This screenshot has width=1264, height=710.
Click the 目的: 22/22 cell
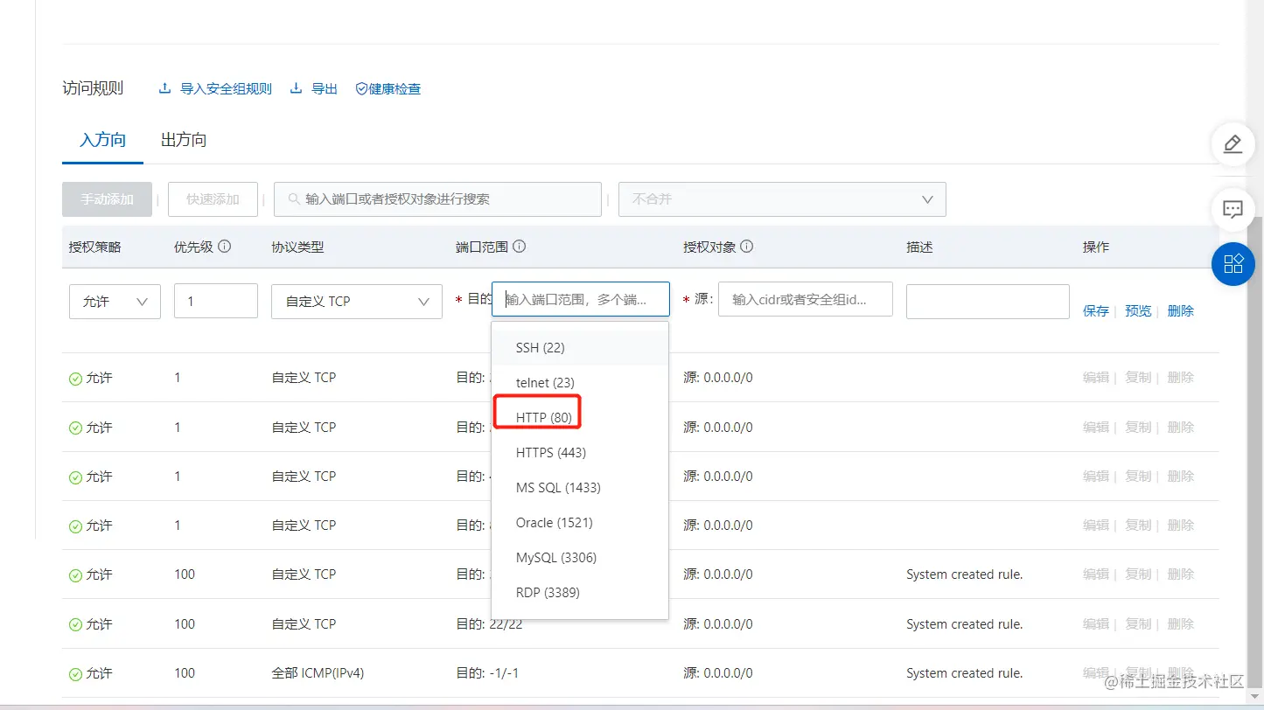pyautogui.click(x=487, y=624)
